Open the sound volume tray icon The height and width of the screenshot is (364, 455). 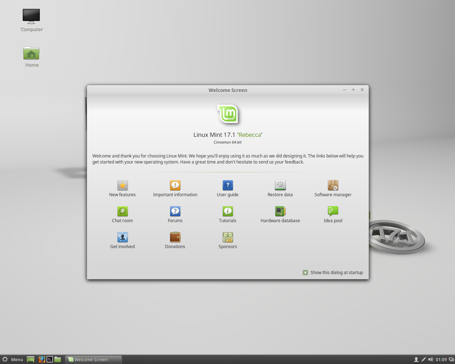(430, 359)
